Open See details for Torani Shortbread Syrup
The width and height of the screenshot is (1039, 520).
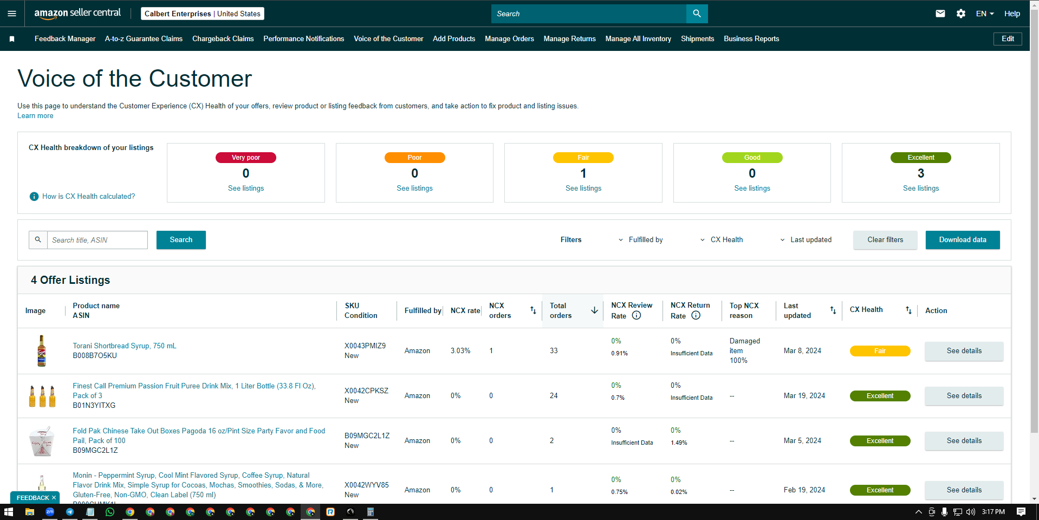pyautogui.click(x=964, y=351)
